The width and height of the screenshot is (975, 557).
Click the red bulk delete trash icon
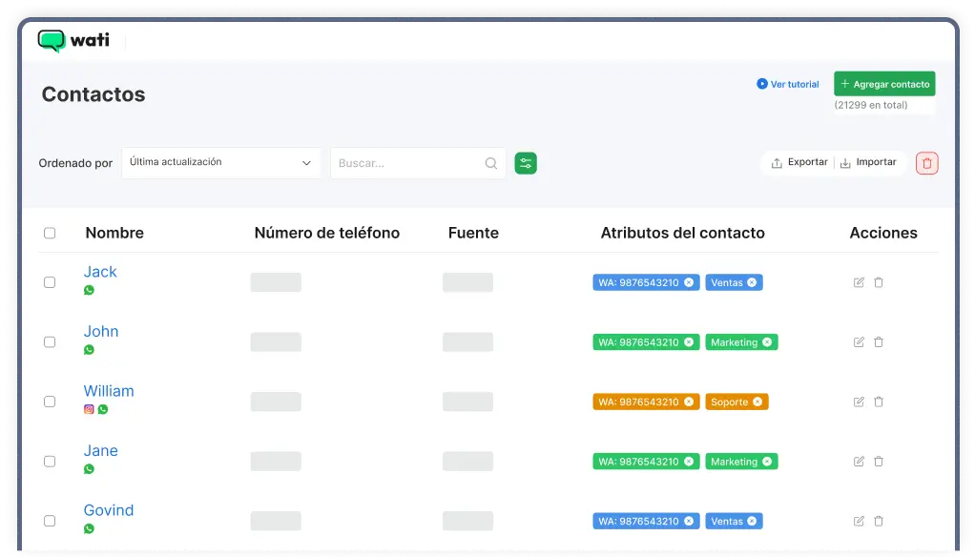tap(926, 162)
